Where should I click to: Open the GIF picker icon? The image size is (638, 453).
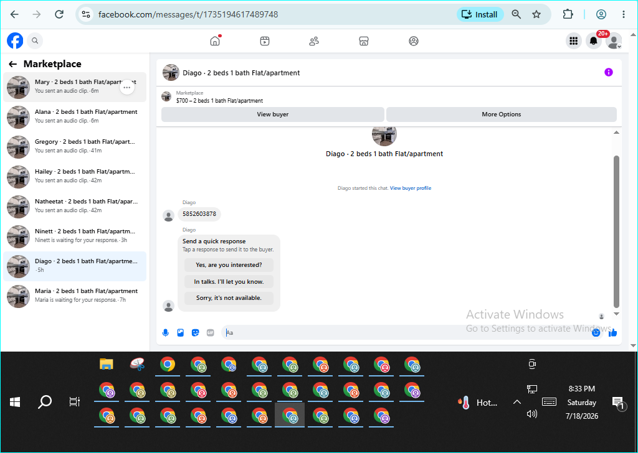coord(211,333)
